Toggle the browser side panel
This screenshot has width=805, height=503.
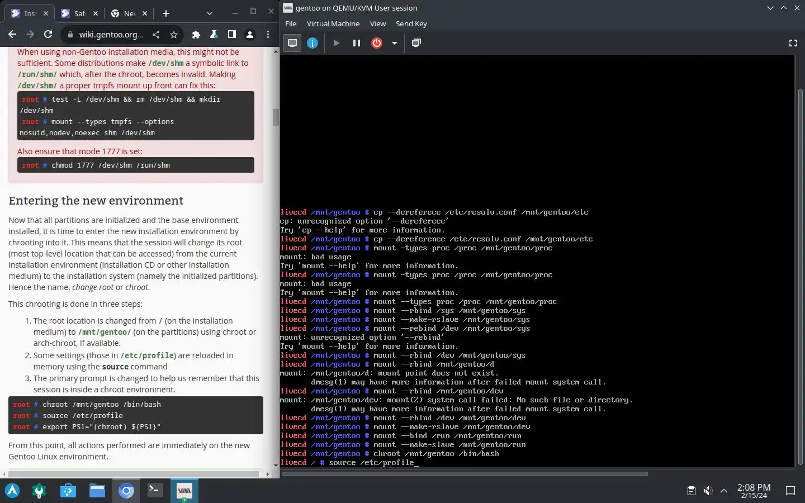(x=231, y=35)
